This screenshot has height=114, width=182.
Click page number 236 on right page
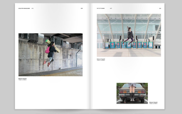pos(160,8)
